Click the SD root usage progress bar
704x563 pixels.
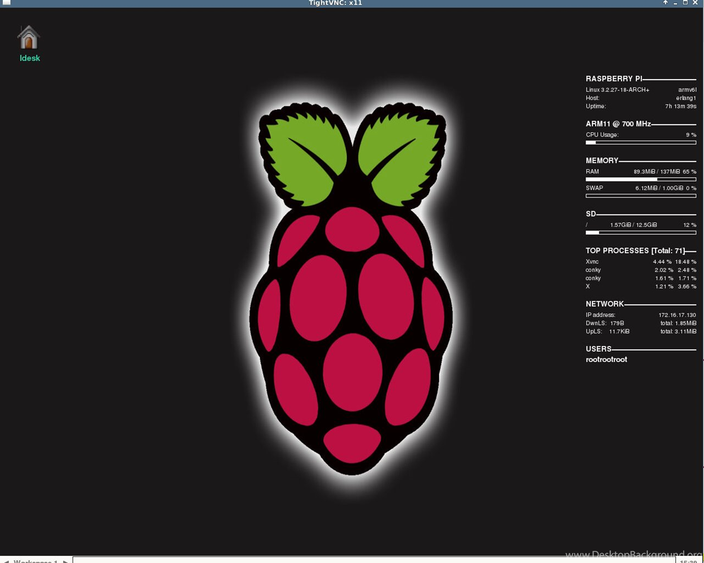(x=641, y=233)
